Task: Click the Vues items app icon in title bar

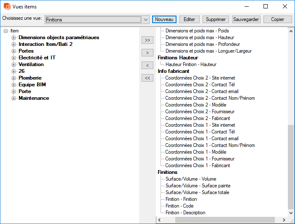Action: coord(6,7)
